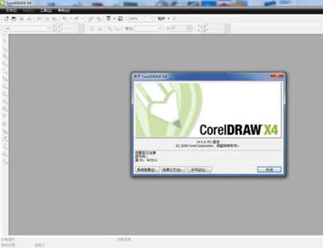Image resolution: width=323 pixels, height=248 pixels.
Task: Open the 100% zoom level dropdown
Action: [151, 19]
